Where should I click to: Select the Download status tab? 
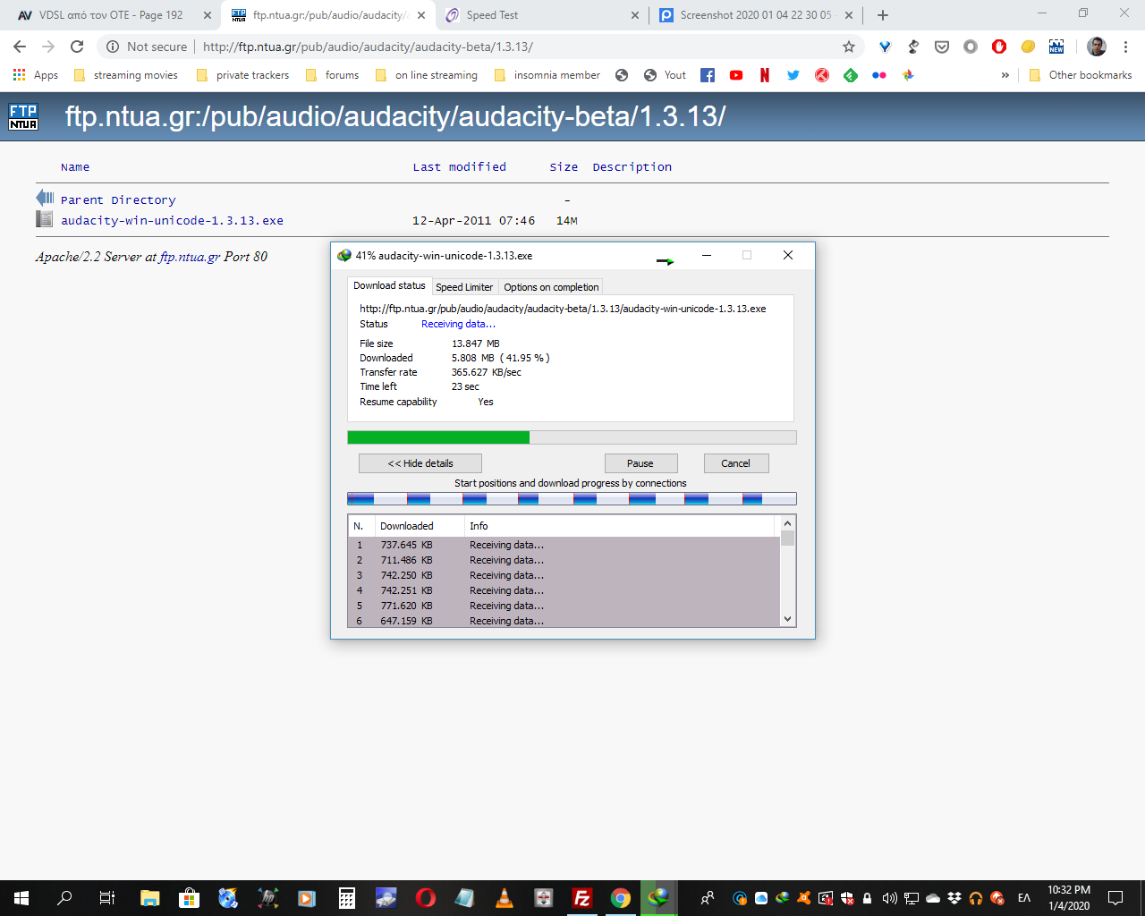point(389,285)
